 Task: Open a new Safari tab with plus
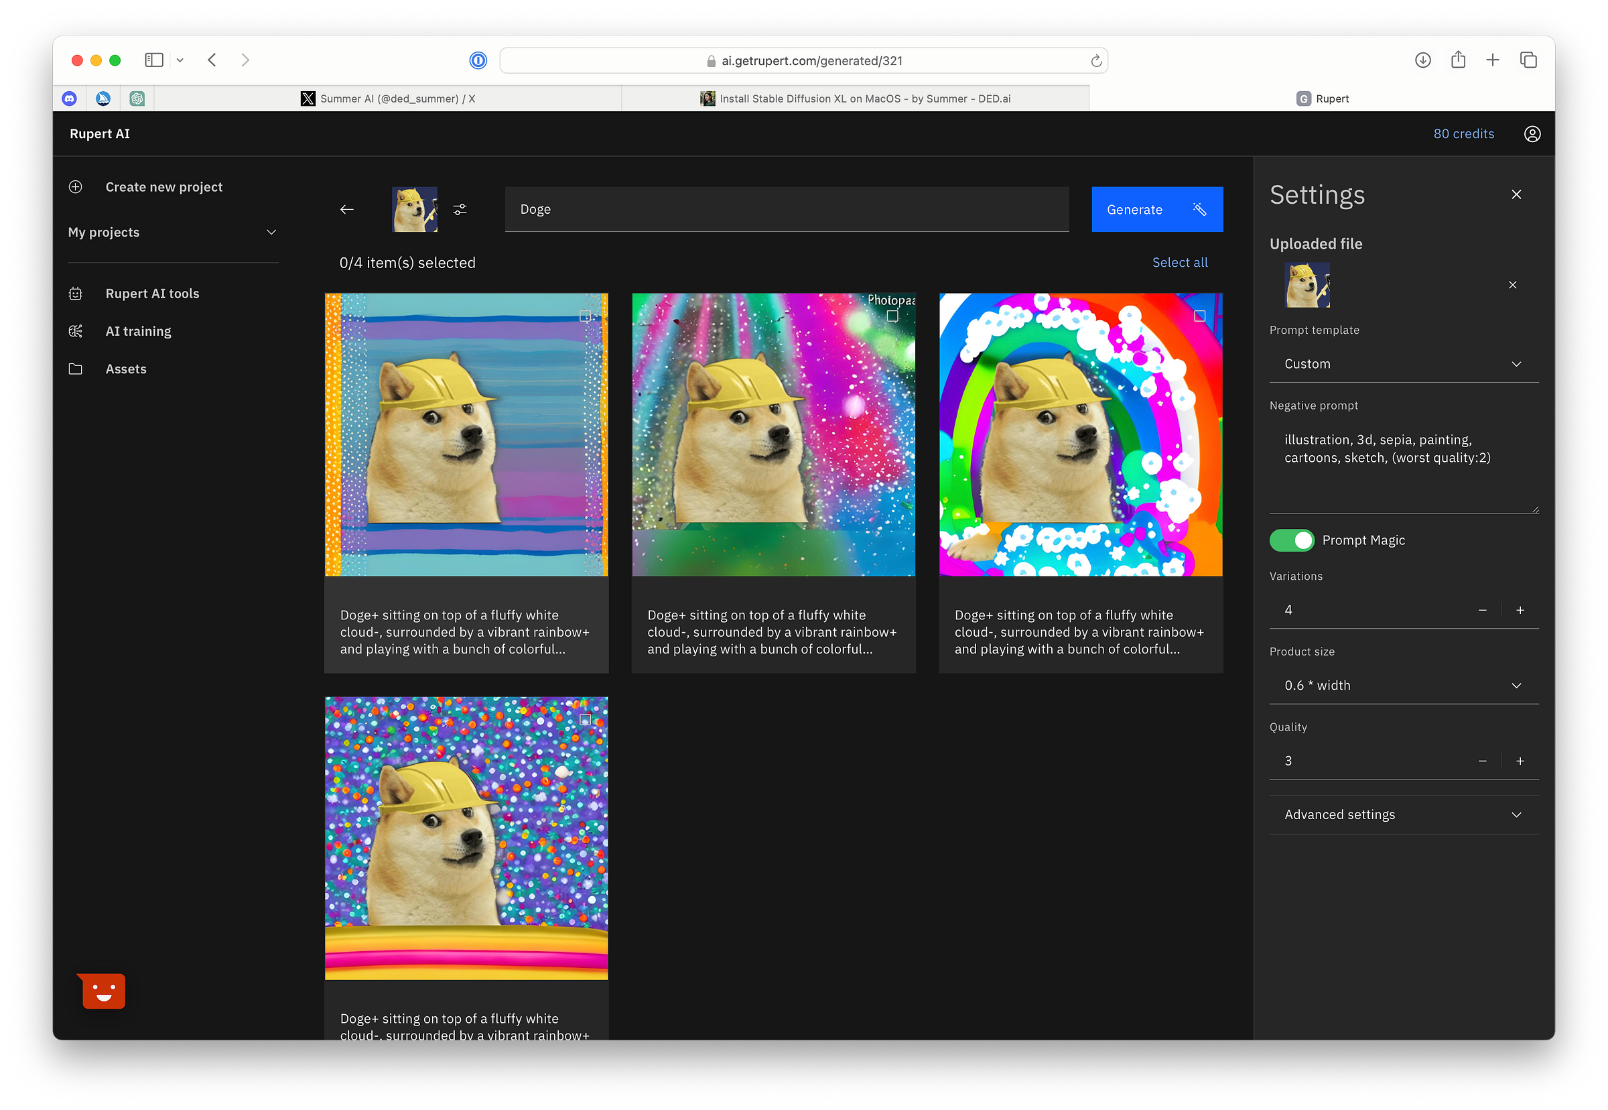(1493, 60)
